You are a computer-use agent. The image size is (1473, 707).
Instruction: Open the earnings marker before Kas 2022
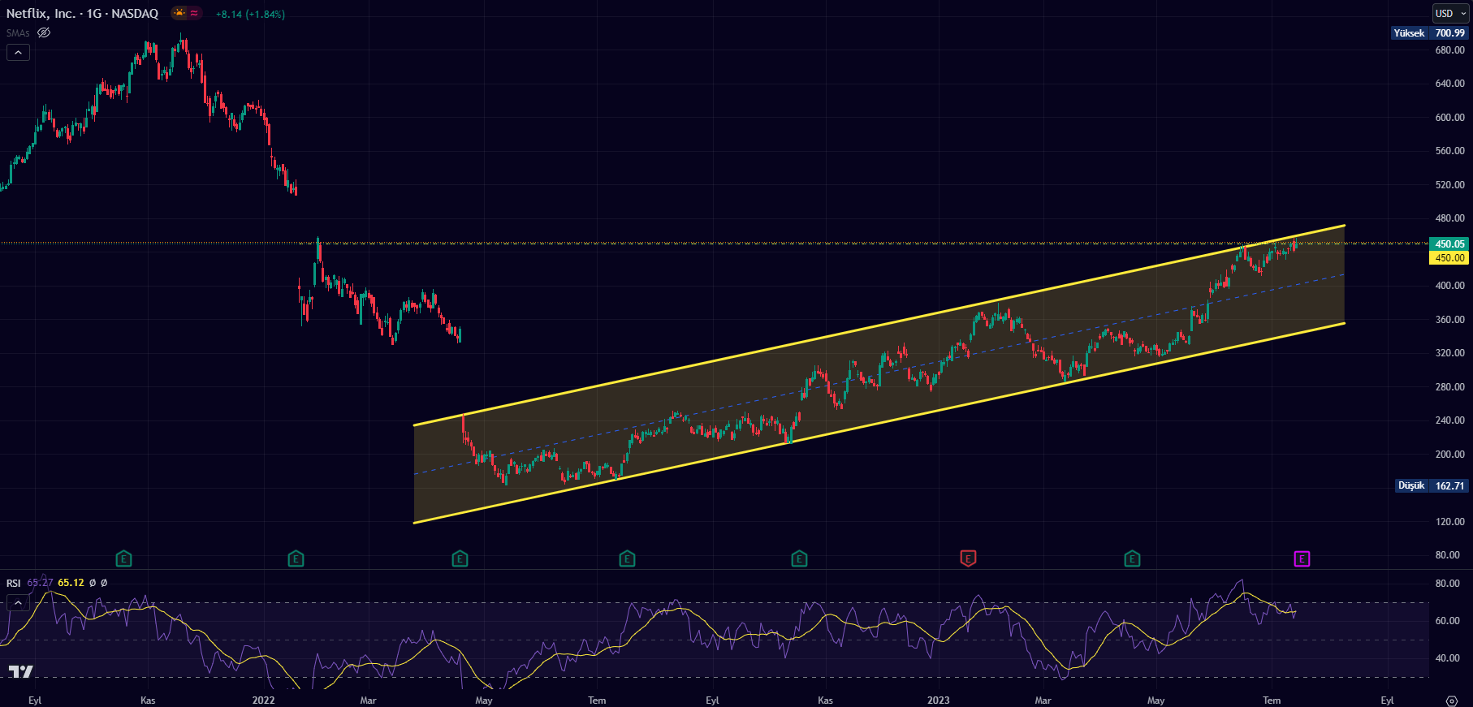click(799, 558)
